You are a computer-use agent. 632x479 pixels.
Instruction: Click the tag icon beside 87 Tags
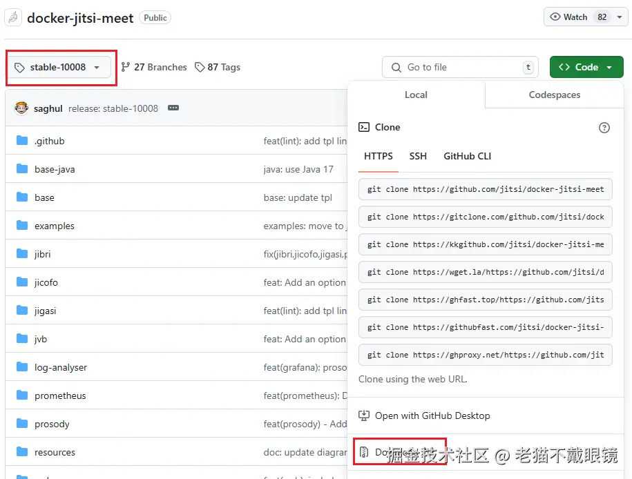coord(200,67)
